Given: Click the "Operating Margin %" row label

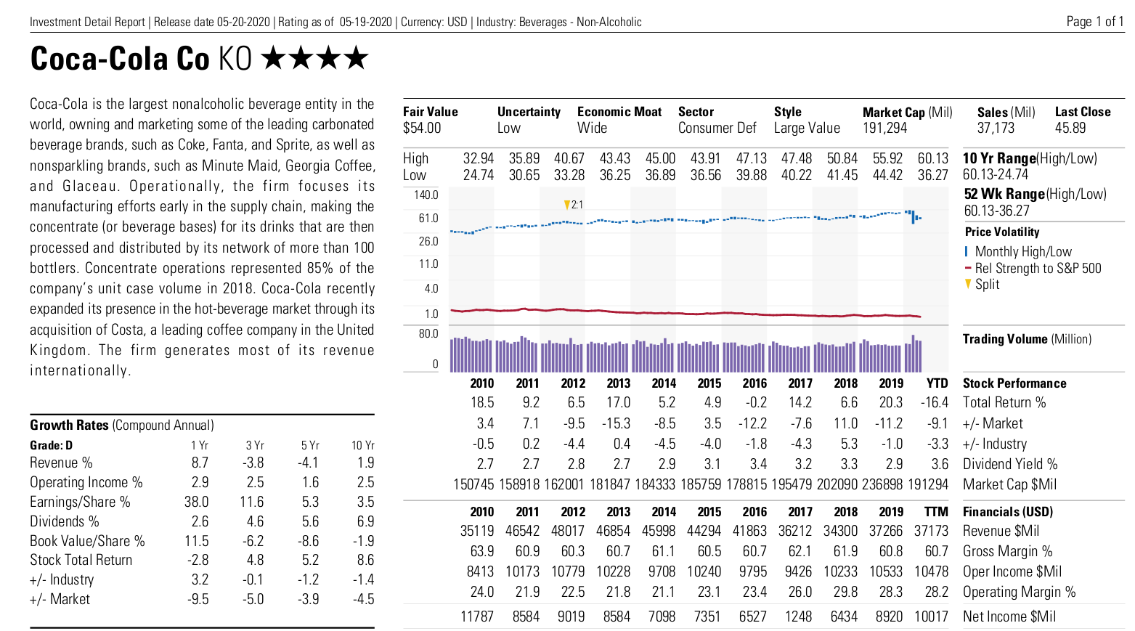Looking at the screenshot, I should tap(1020, 592).
